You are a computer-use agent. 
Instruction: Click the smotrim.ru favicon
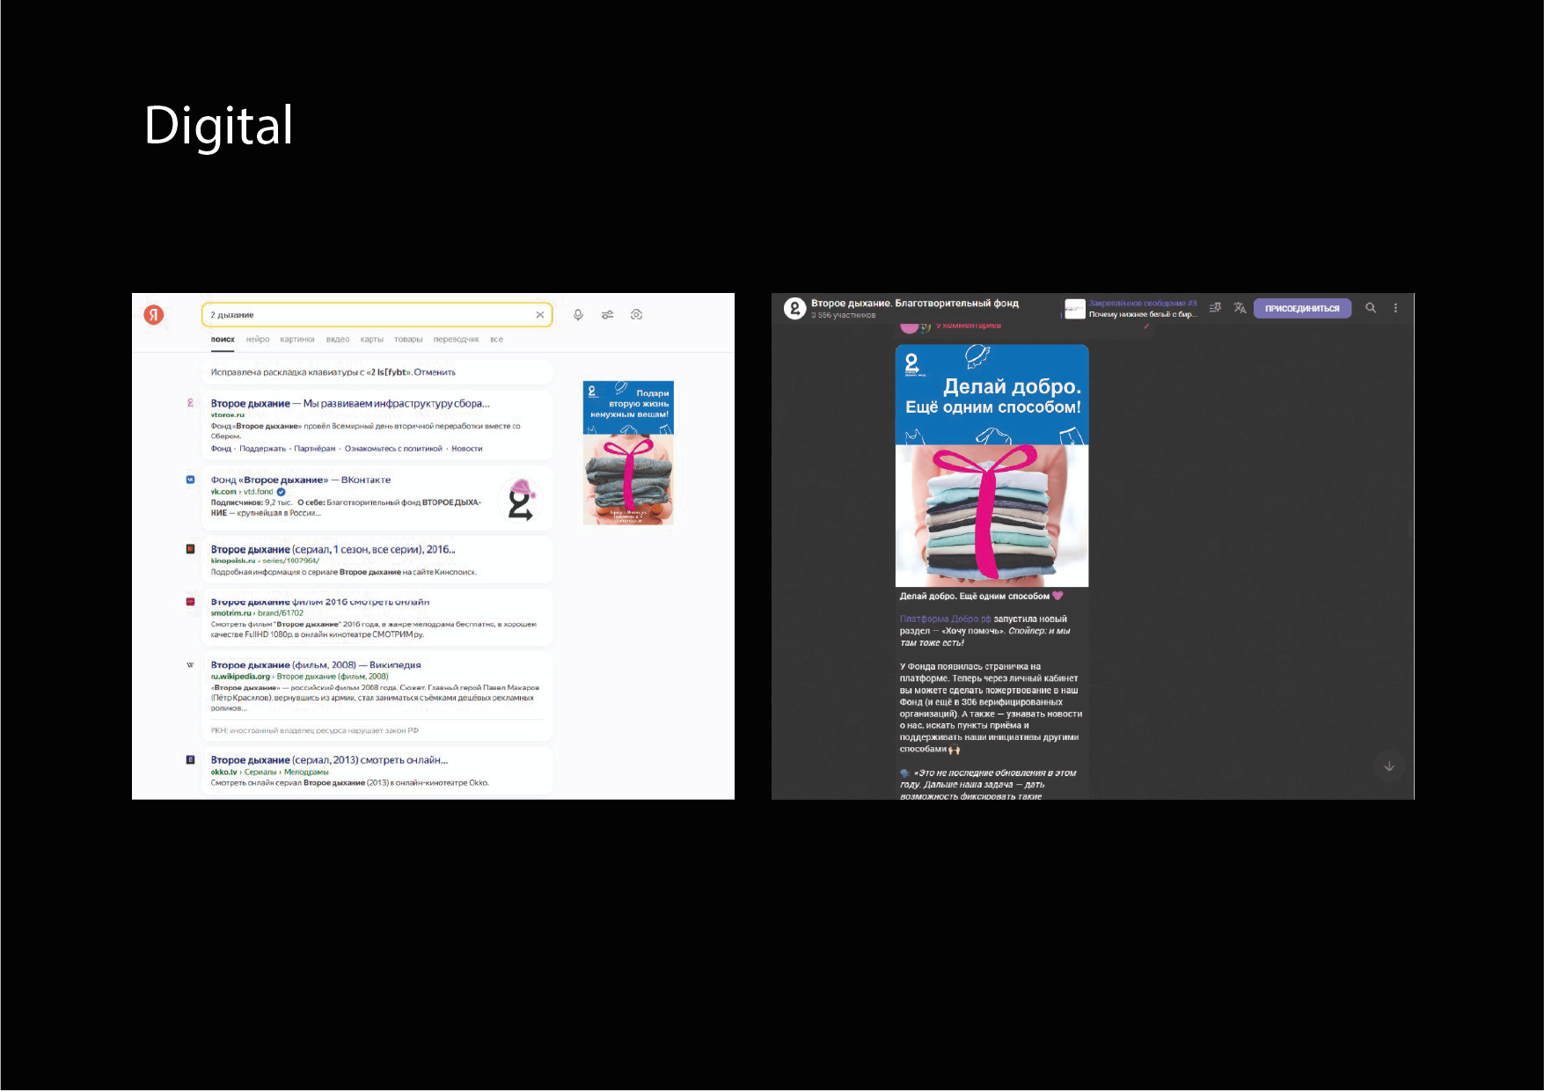pos(190,602)
